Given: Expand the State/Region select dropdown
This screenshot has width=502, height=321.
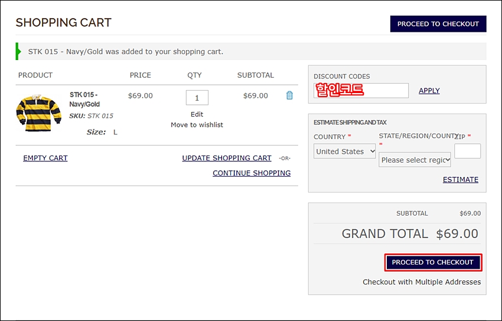Looking at the screenshot, I should click(x=415, y=160).
